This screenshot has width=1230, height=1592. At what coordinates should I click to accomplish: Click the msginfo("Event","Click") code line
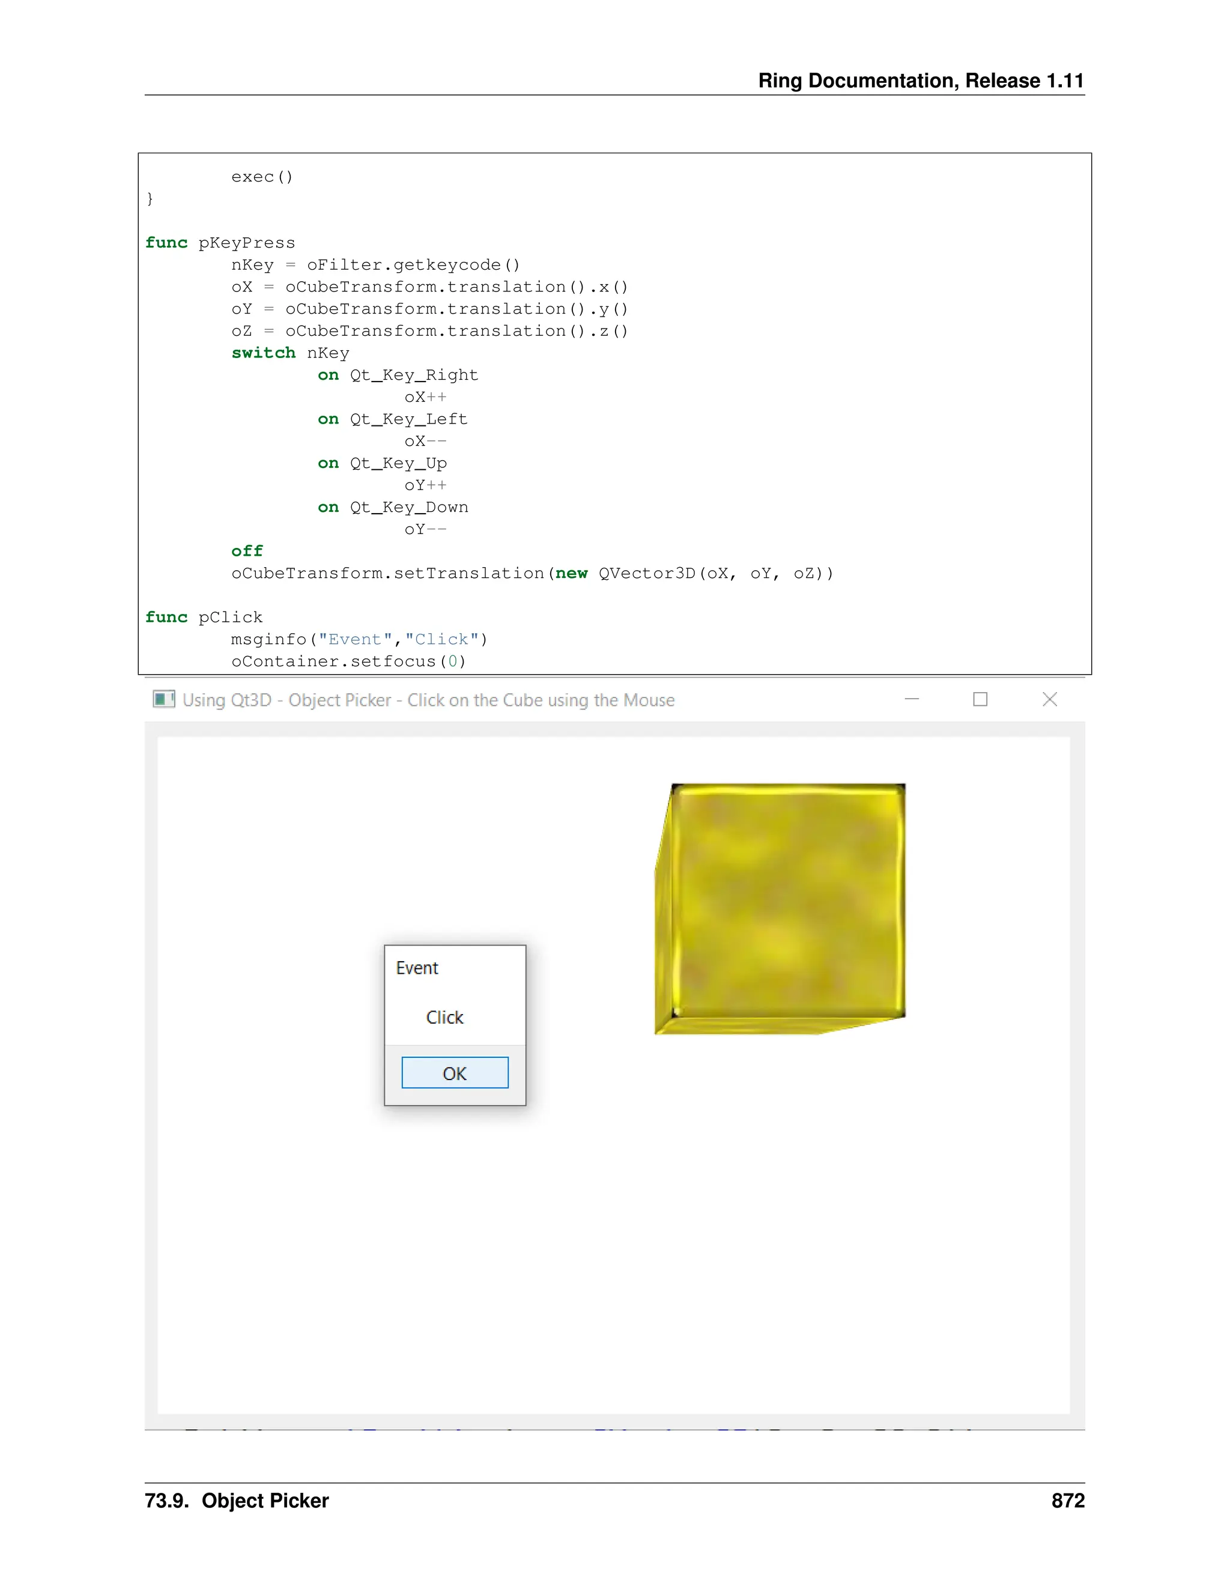tap(359, 639)
